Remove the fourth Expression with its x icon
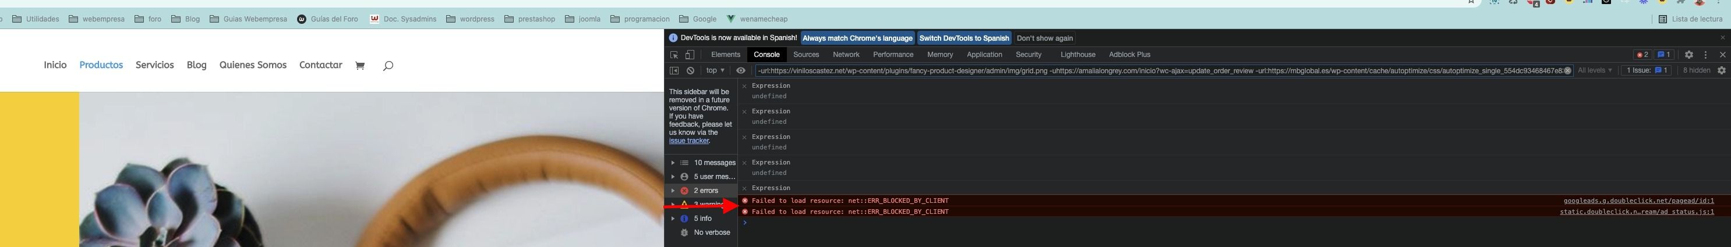The image size is (1731, 247). tap(744, 162)
